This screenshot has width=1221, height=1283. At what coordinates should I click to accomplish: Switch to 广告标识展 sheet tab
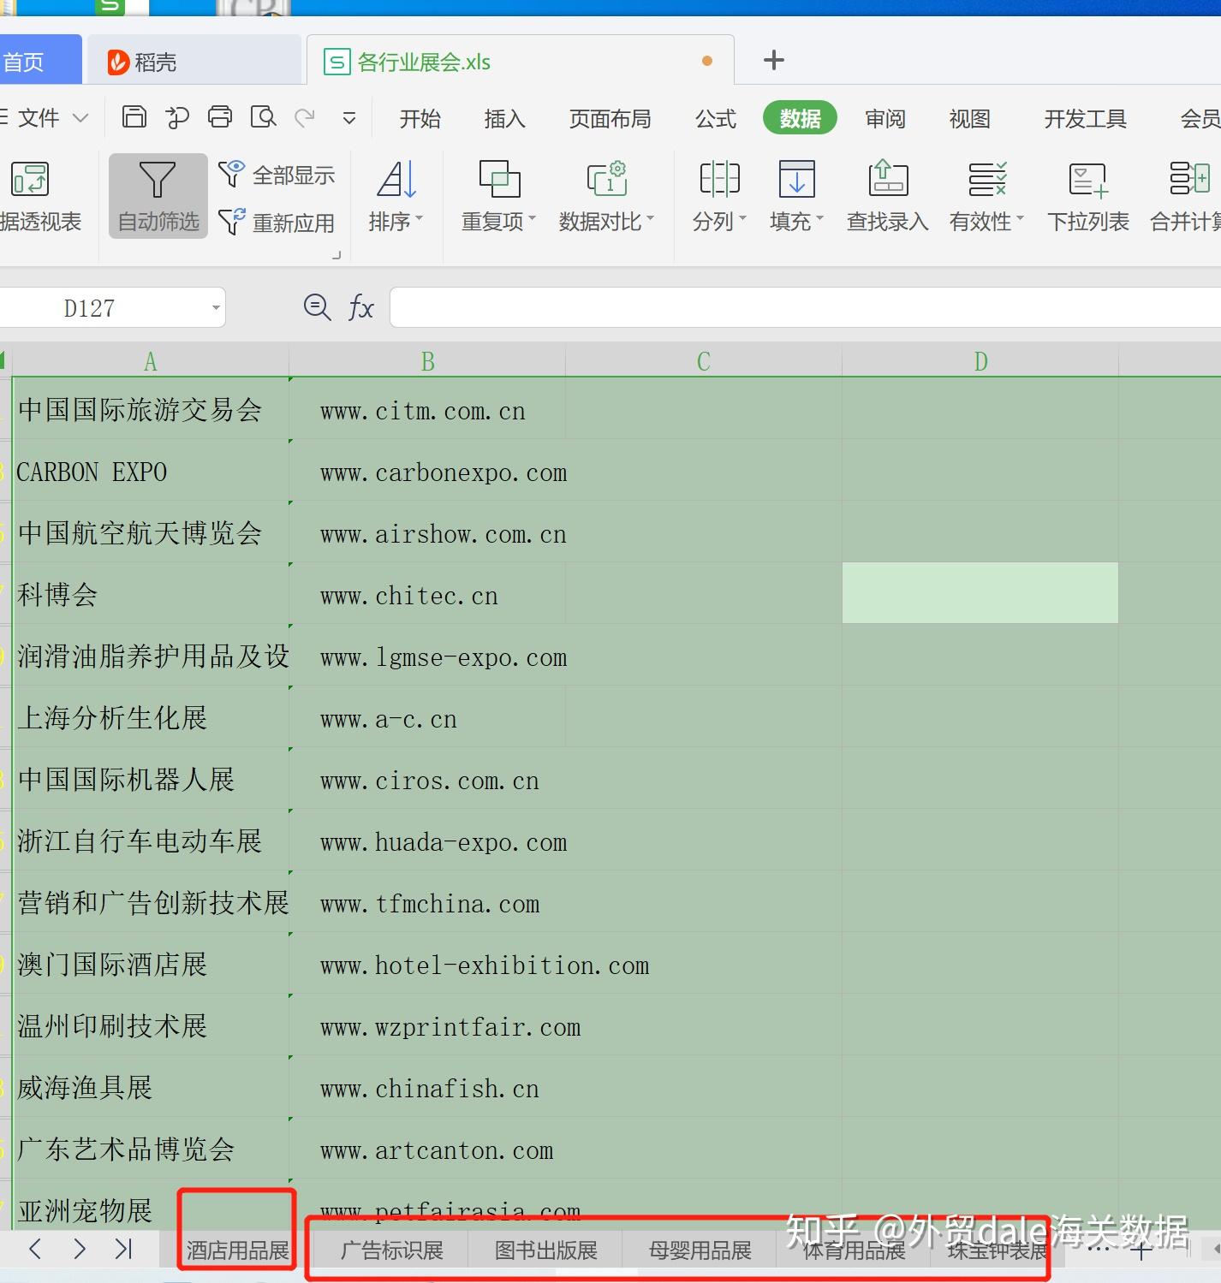391,1250
